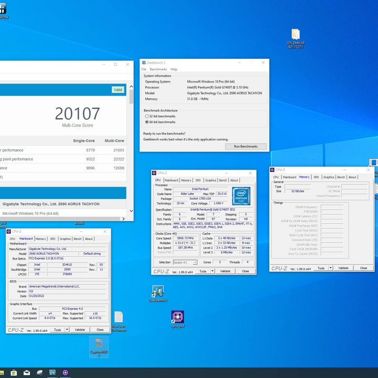Open File Explorer from the taskbar

(2, 373)
